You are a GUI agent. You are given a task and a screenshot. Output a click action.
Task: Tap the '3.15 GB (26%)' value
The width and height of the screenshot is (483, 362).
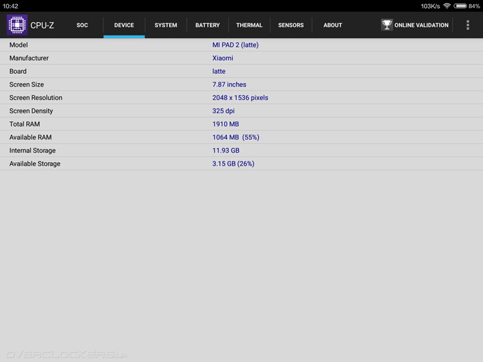[x=233, y=164]
